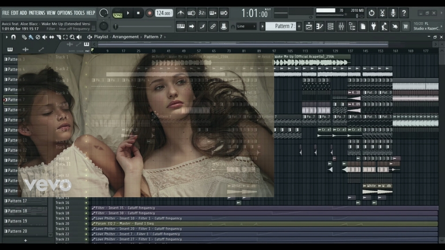The height and width of the screenshot is (250, 445).
Task: Open the PATTERNS menu
Action: [37, 13]
